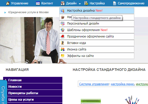
Task: Click the paint icon beside Дизайн
Action: tap(63, 3)
